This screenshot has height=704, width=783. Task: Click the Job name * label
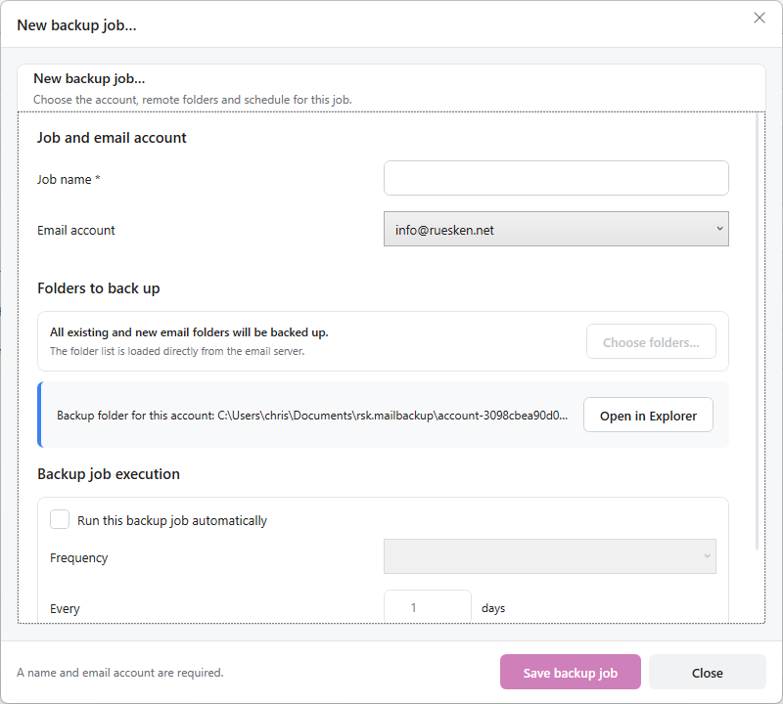pos(69,179)
